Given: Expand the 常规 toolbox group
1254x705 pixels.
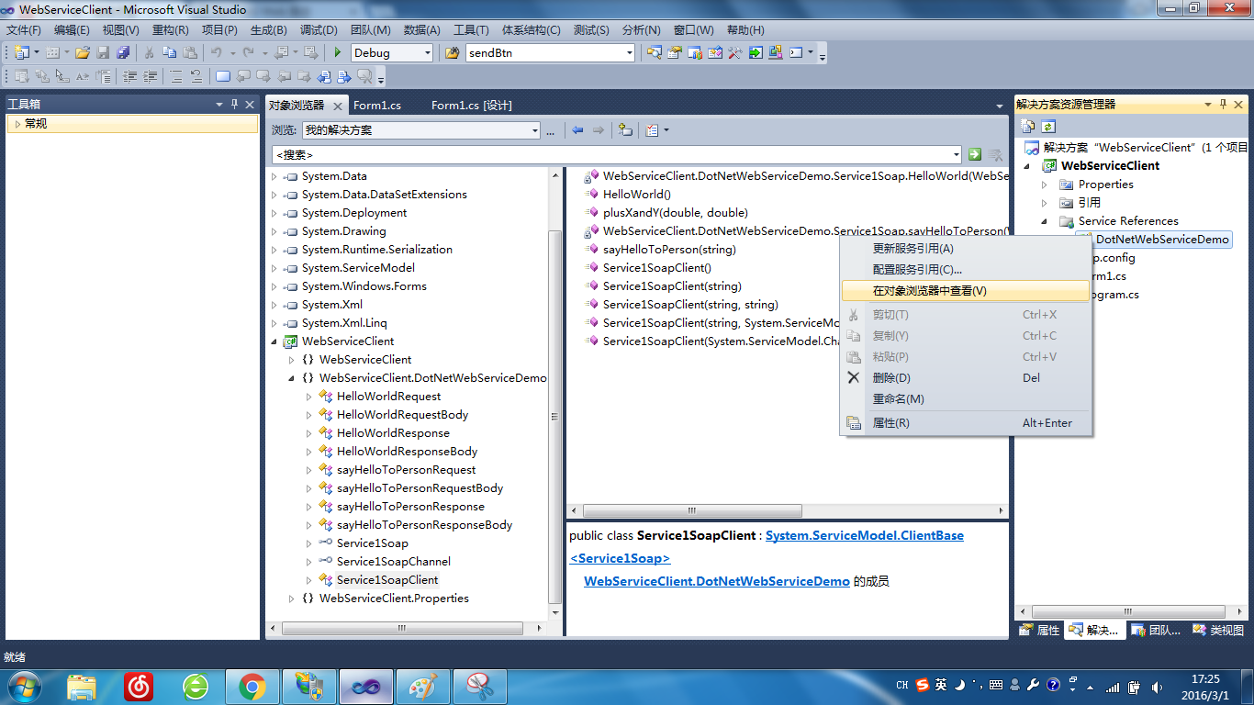Looking at the screenshot, I should 17,124.
